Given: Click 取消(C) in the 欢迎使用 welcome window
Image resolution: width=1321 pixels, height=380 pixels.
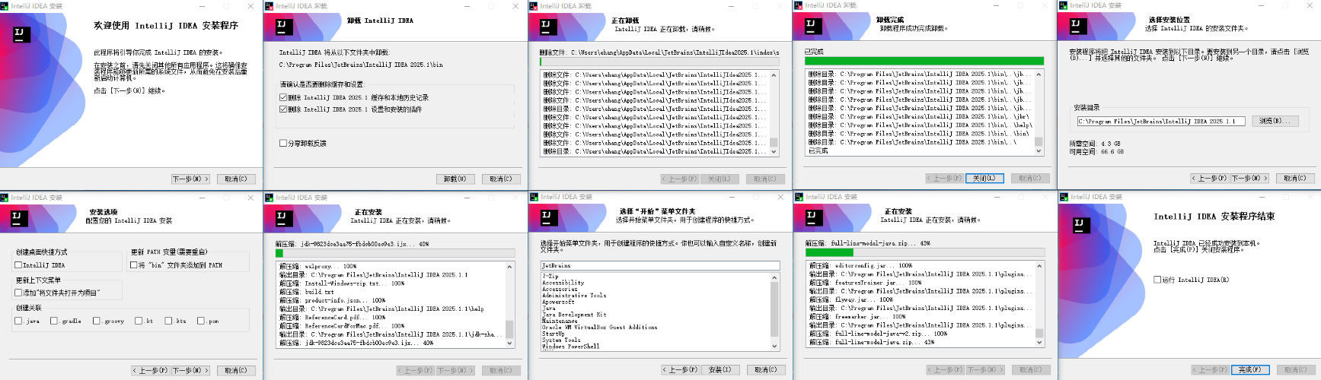Looking at the screenshot, I should pyautogui.click(x=236, y=179).
